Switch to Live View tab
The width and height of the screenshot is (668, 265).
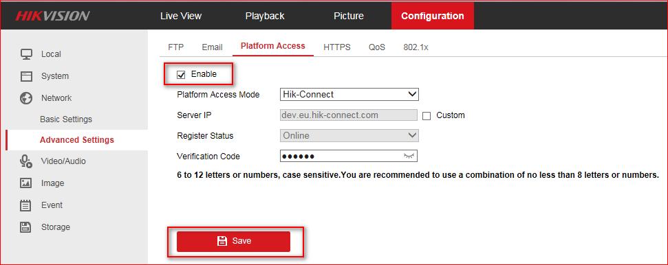coord(181,16)
